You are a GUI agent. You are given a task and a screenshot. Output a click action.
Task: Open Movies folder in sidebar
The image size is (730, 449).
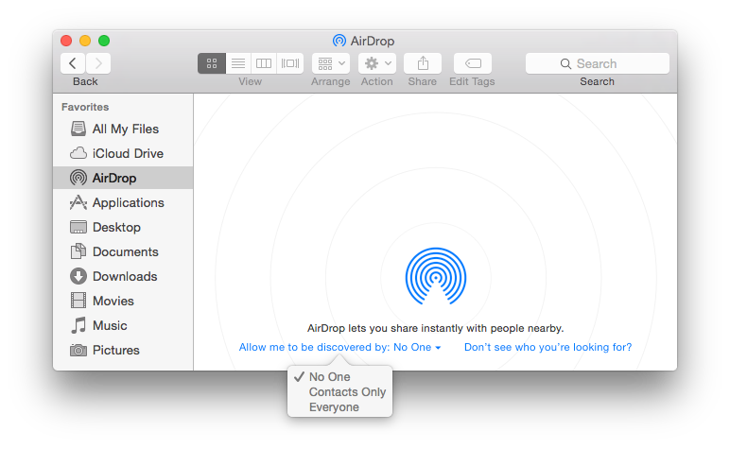pos(123,301)
